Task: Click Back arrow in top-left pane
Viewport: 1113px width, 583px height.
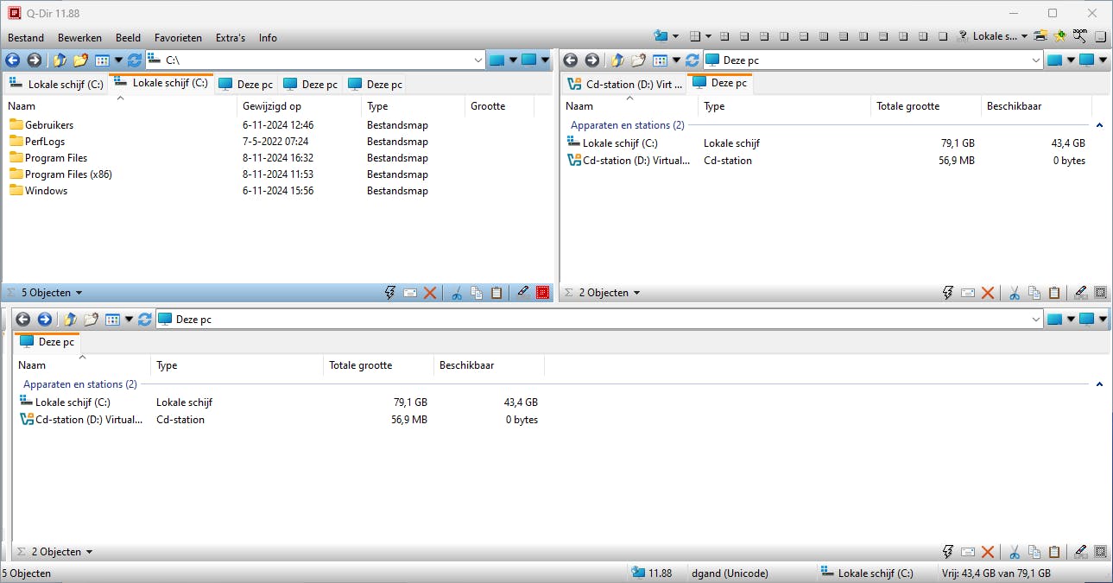Action: point(12,60)
